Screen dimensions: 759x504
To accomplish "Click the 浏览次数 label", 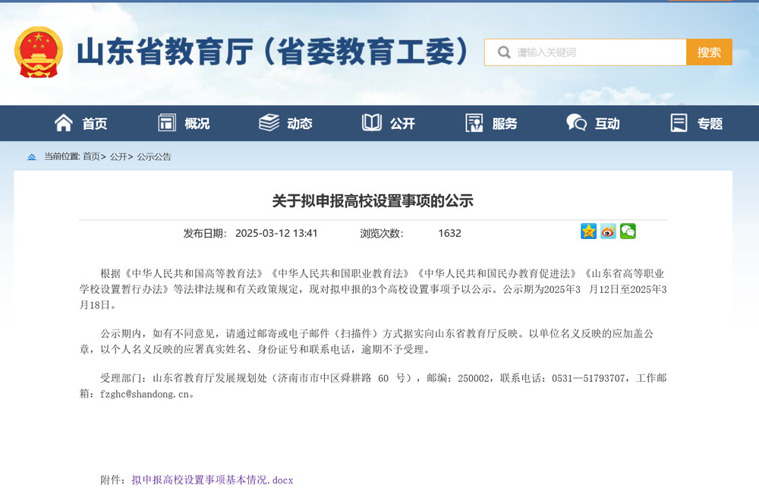I will [x=382, y=233].
